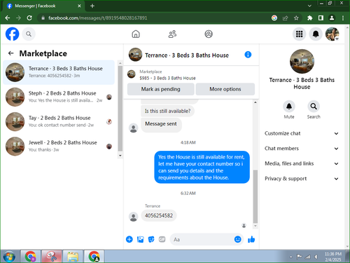This screenshot has width=350, height=263.
Task: Choose a sticker with the sticker icon
Action: coord(151,239)
